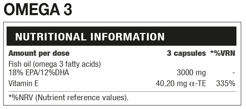Viewport: 246px width, 109px height.
Task: Select the word INFORMATION in the black header
Action: (x=128, y=37)
